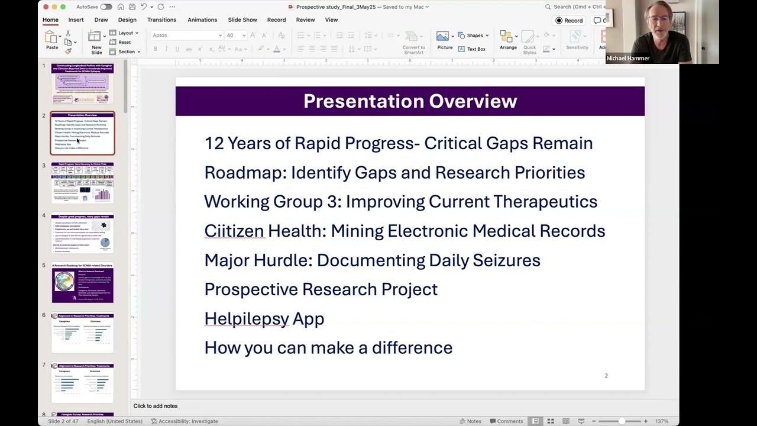Click the numbered list icon
757x426 pixels.
tap(316, 35)
